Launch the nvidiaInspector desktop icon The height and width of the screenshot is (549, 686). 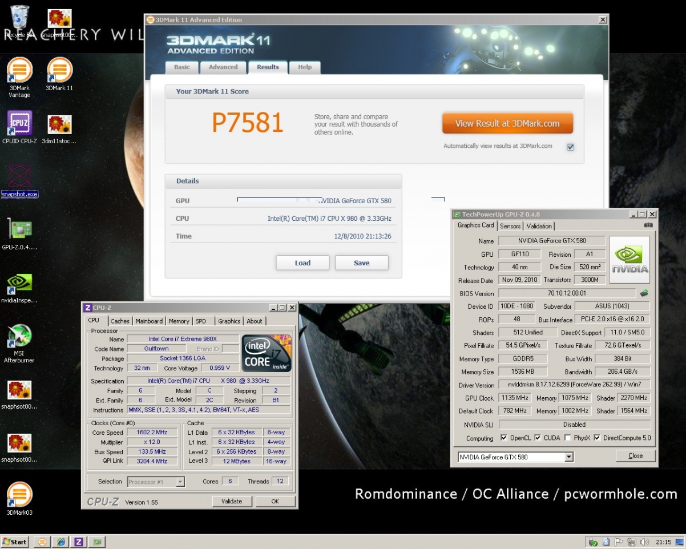point(19,284)
